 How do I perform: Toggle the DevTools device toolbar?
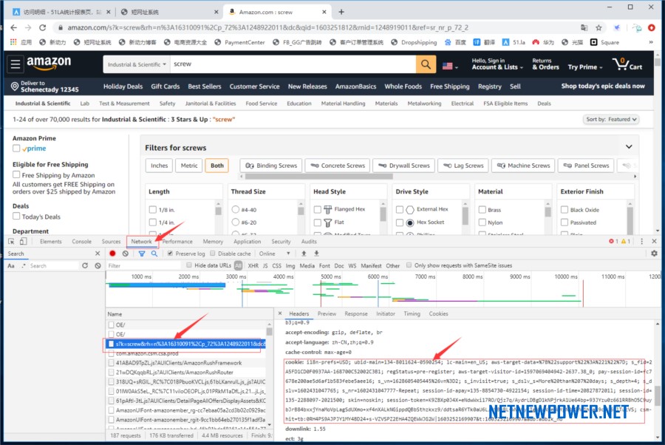coord(23,242)
